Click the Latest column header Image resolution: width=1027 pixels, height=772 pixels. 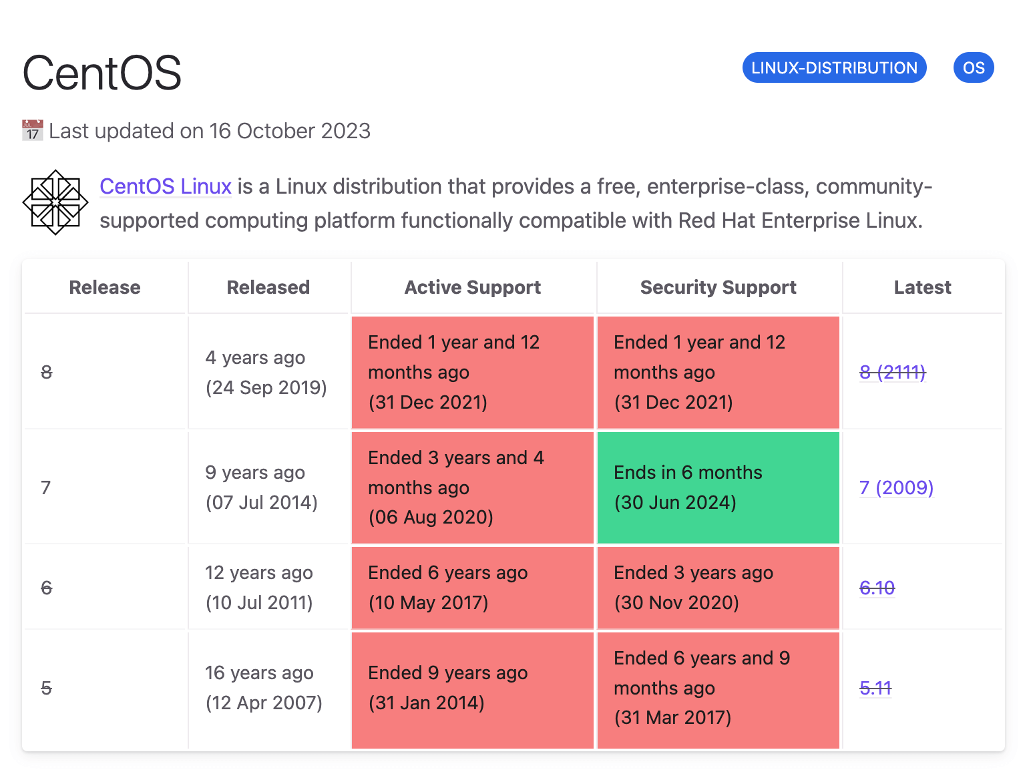click(923, 287)
